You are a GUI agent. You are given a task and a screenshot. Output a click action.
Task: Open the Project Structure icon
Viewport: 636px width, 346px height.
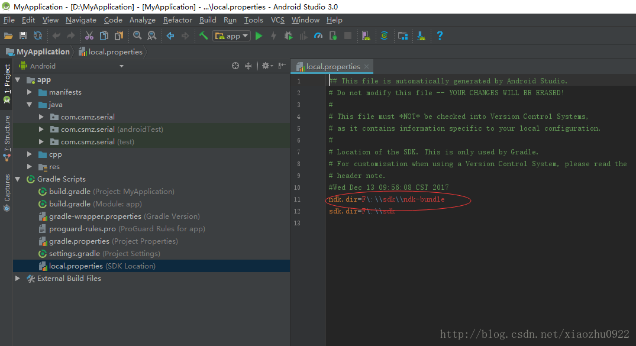click(x=403, y=36)
